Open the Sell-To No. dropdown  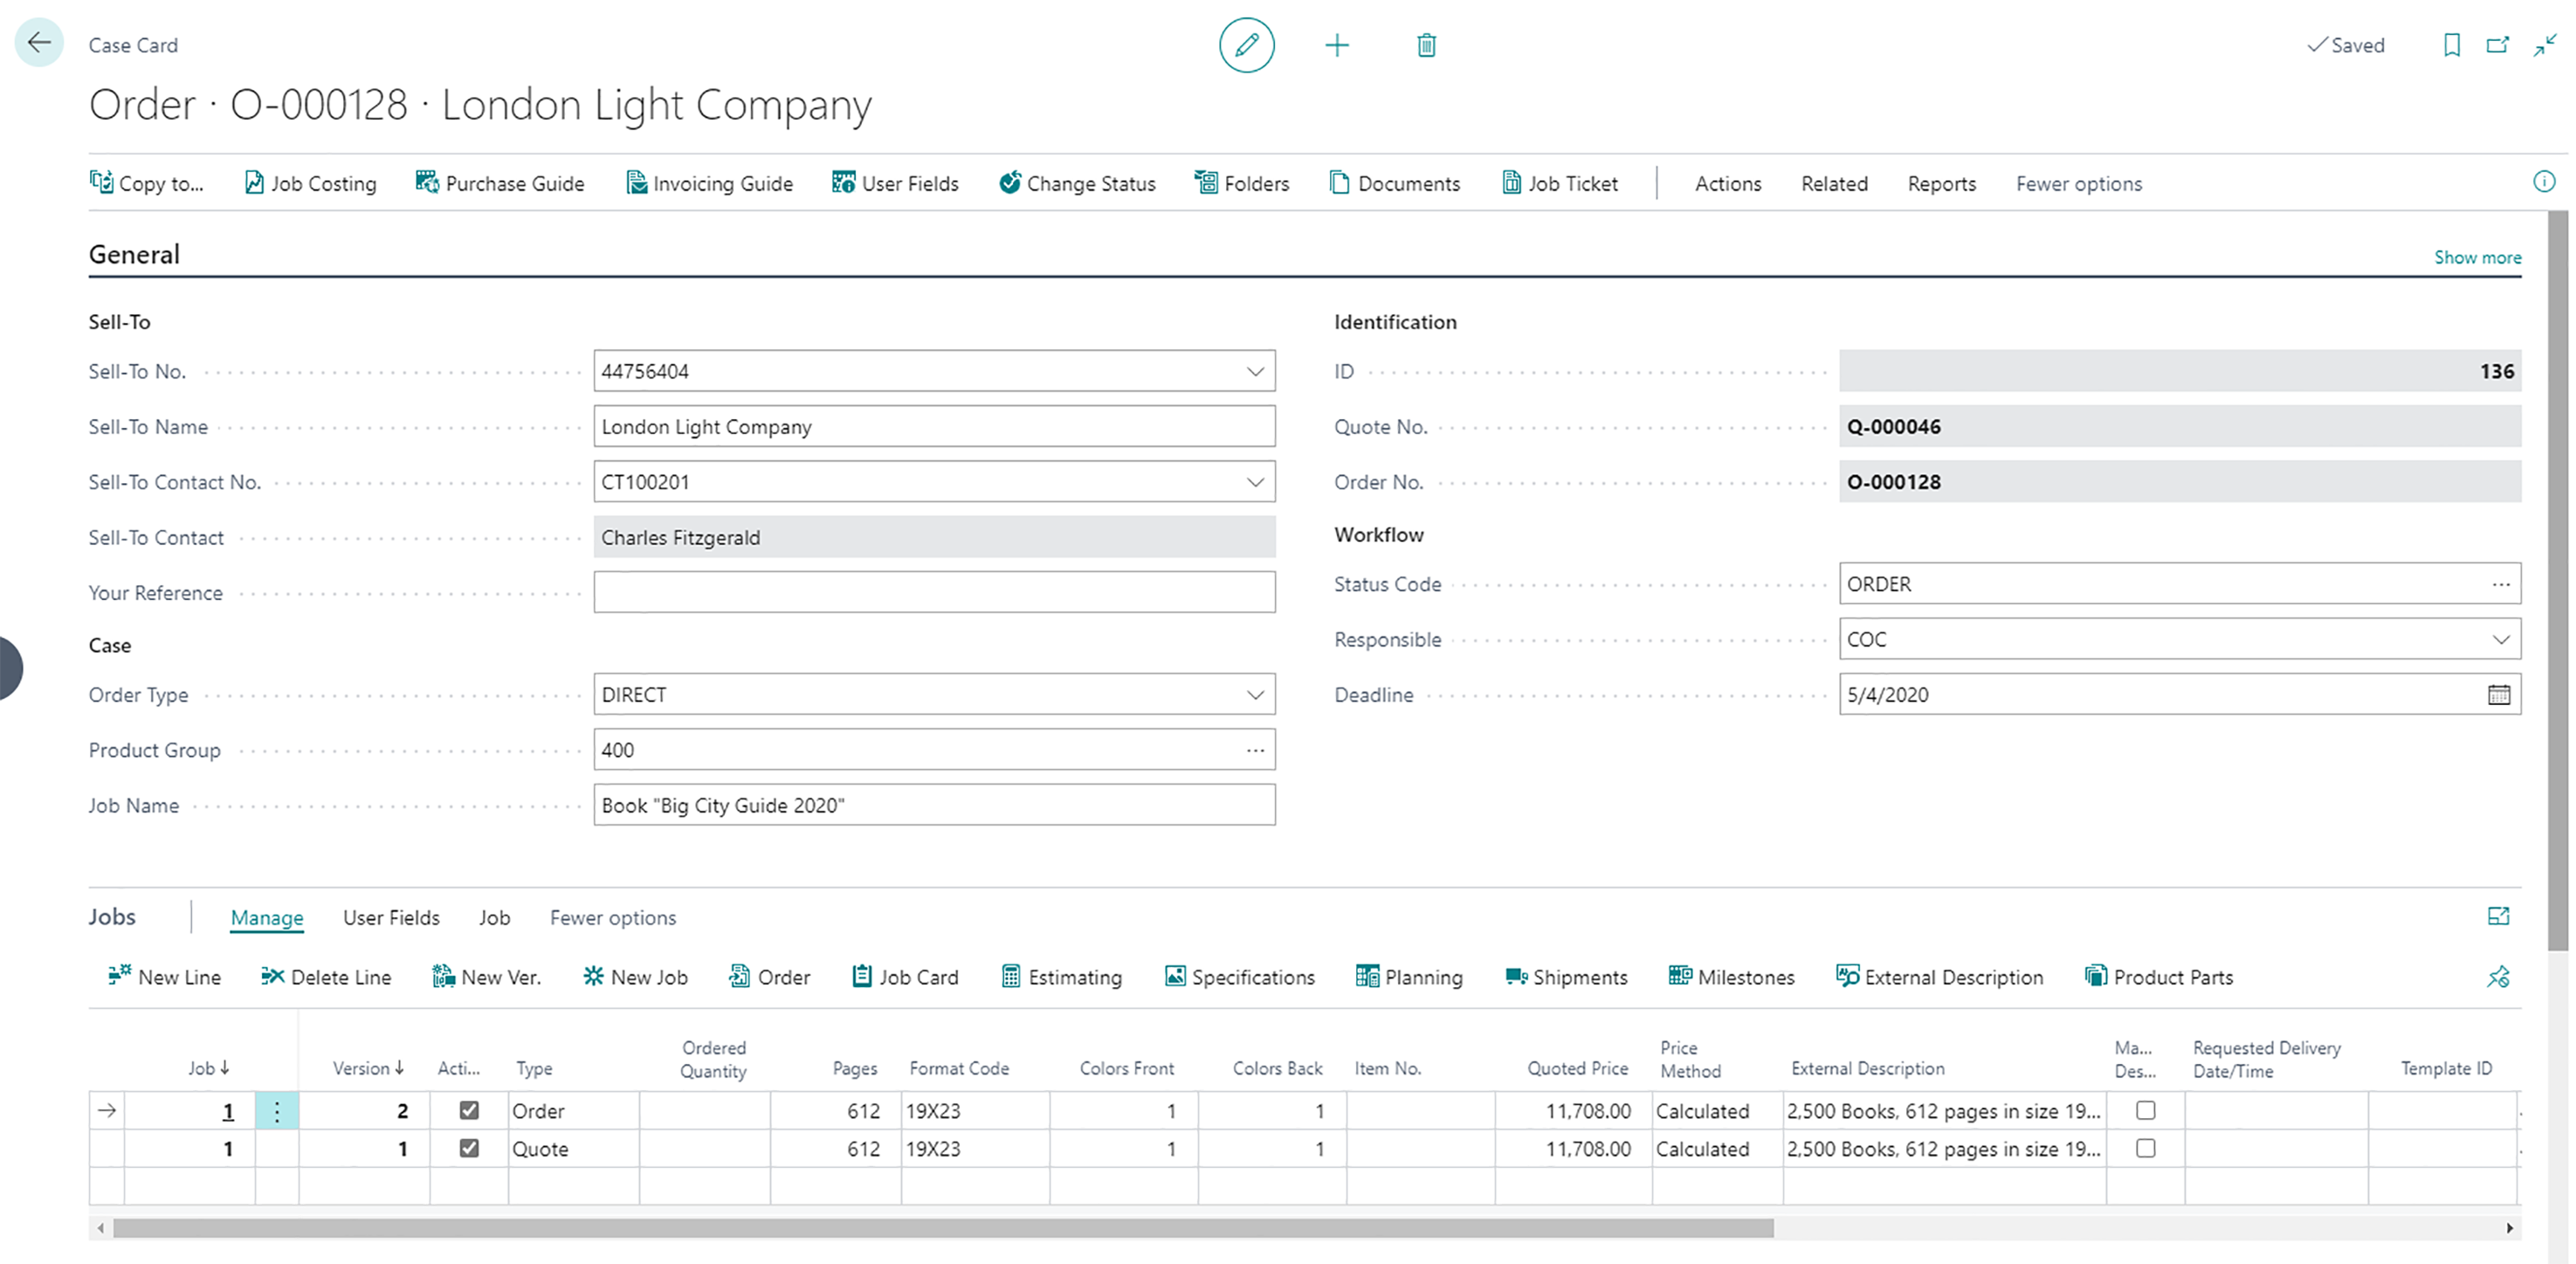point(1256,370)
